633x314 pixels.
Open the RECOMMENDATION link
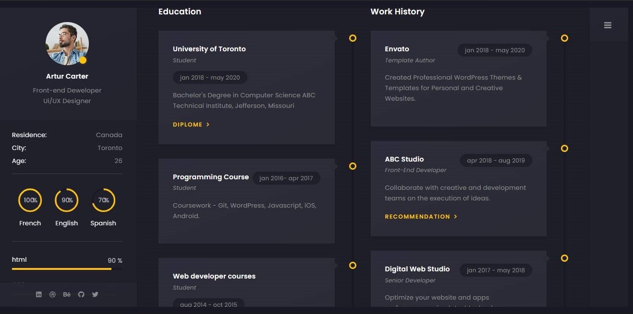click(417, 217)
